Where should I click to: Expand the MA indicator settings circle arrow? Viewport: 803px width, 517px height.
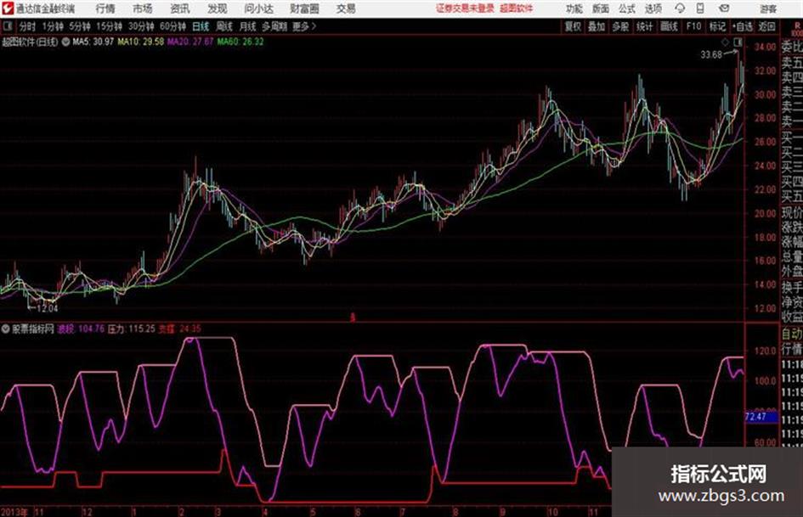pyautogui.click(x=65, y=42)
